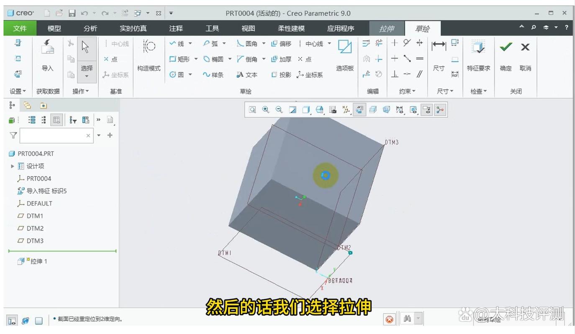This screenshot has width=575, height=334.
Task: Expand the 设计项 tree node
Action: (13, 166)
